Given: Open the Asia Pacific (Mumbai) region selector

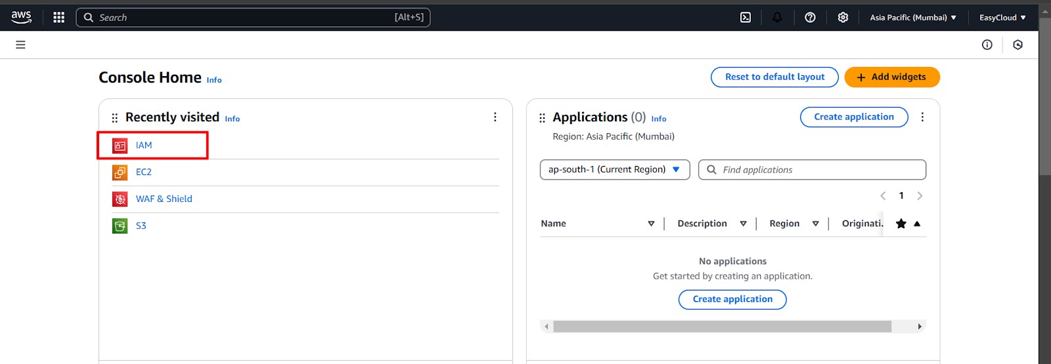Looking at the screenshot, I should coord(913,18).
